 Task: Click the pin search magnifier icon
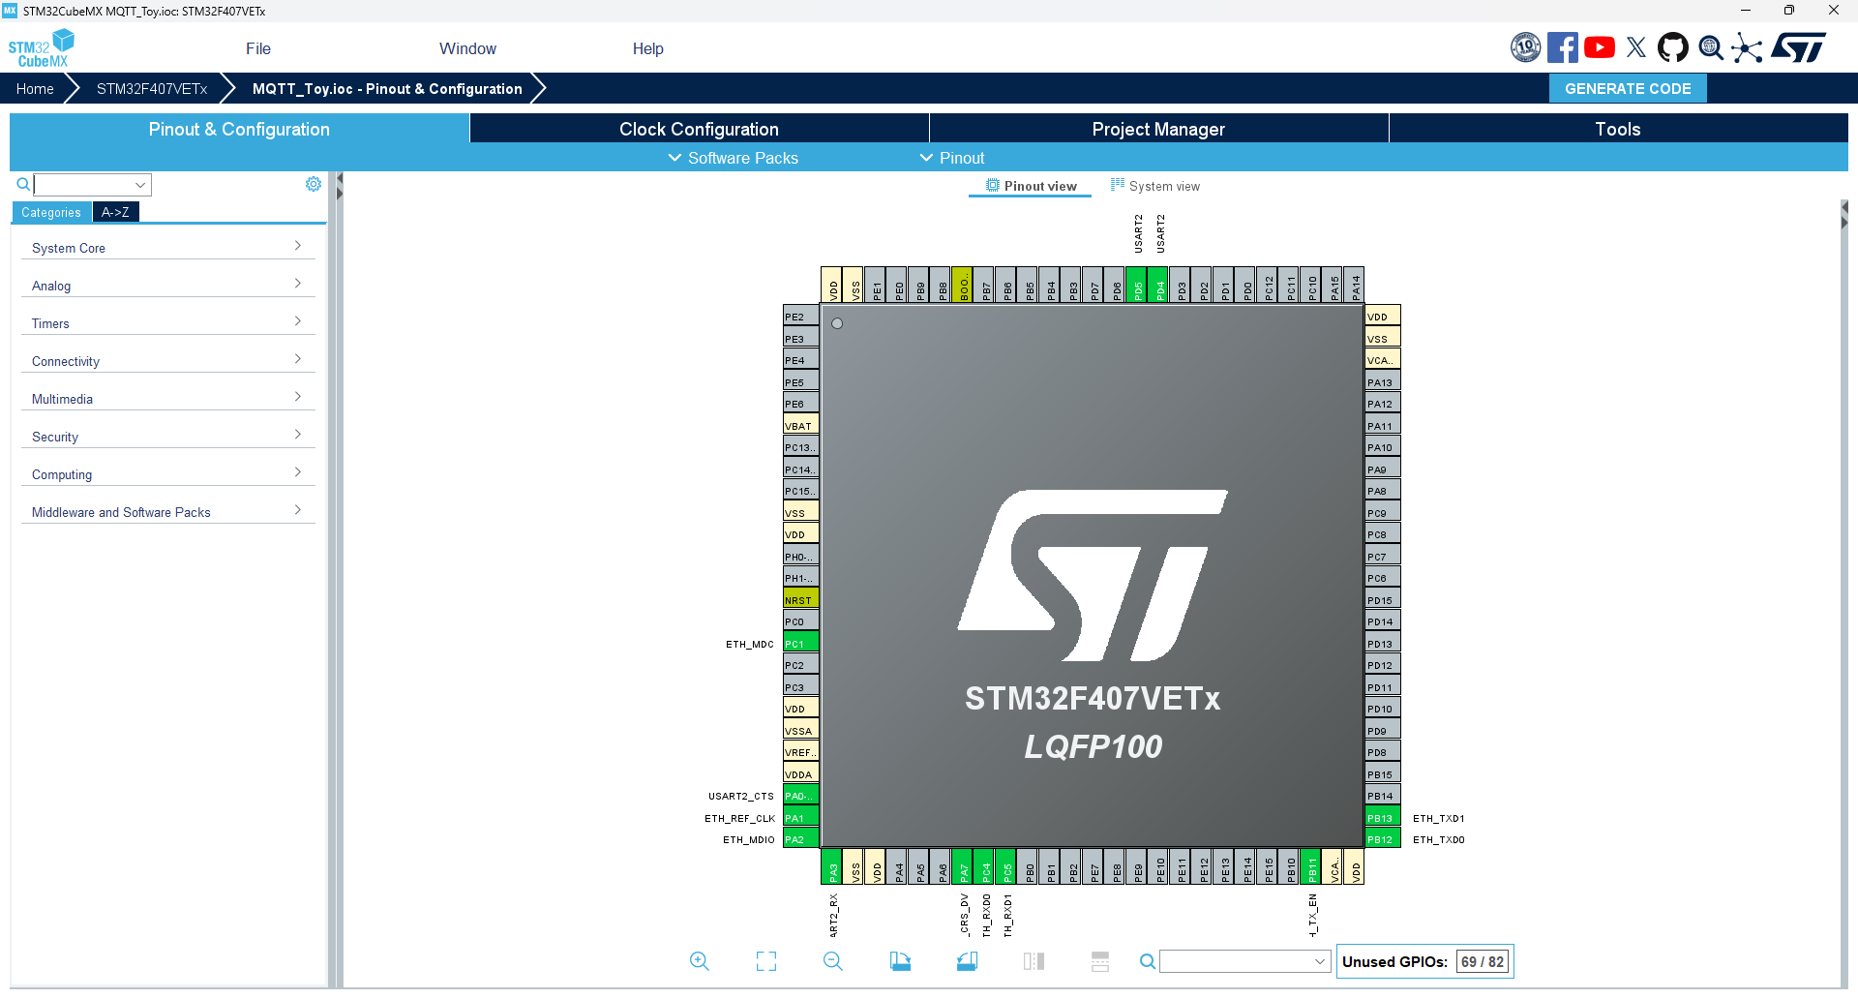coord(1147,961)
